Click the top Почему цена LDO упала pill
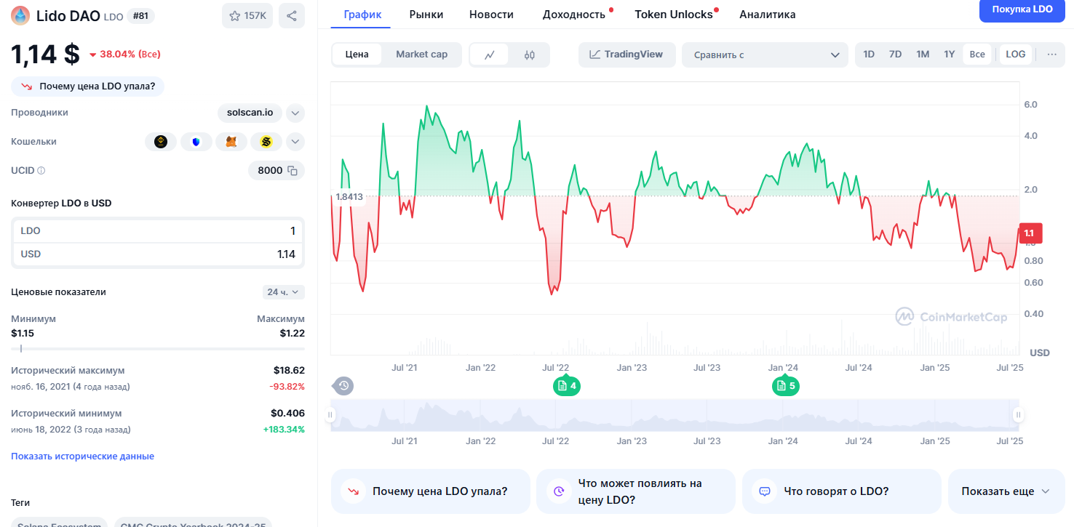The height and width of the screenshot is (527, 1074). coord(88,87)
